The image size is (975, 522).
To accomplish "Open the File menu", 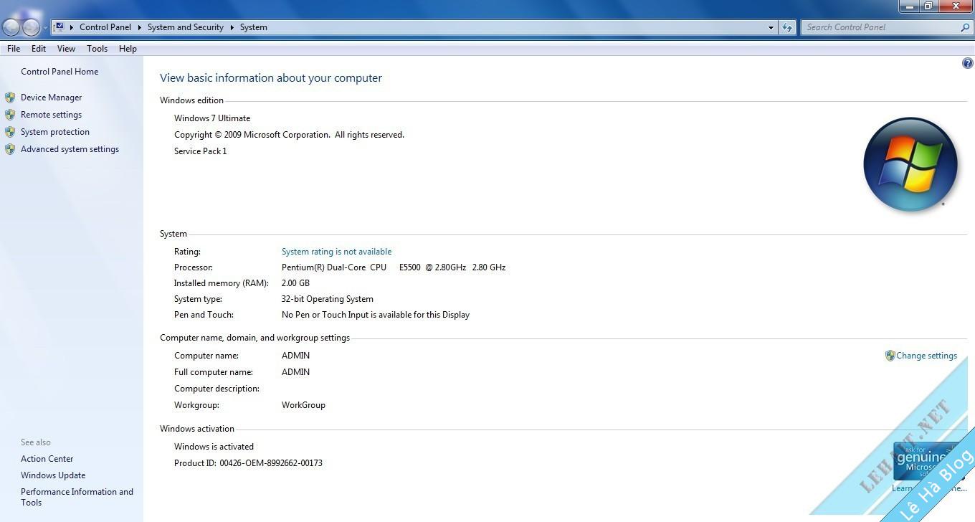I will coord(14,49).
